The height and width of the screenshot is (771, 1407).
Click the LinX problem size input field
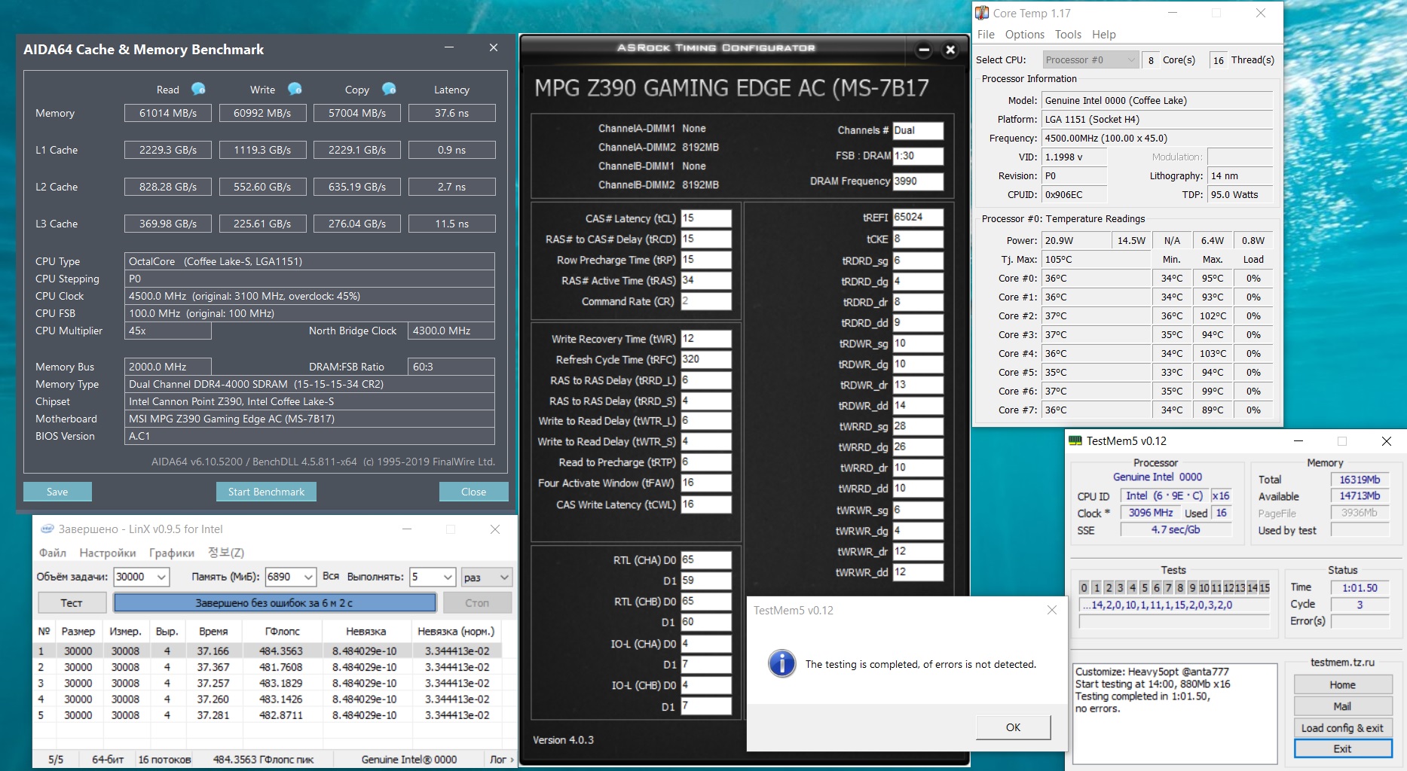[134, 577]
